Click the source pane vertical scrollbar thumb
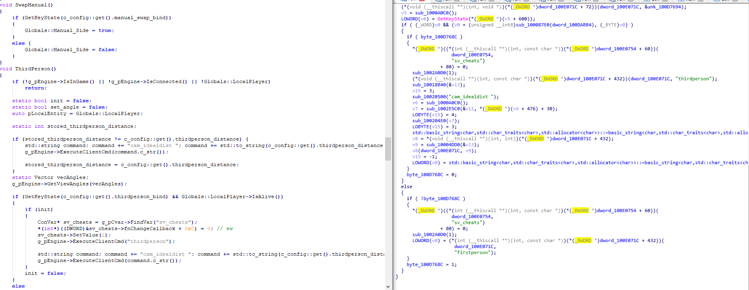749x290 pixels. pos(388,149)
